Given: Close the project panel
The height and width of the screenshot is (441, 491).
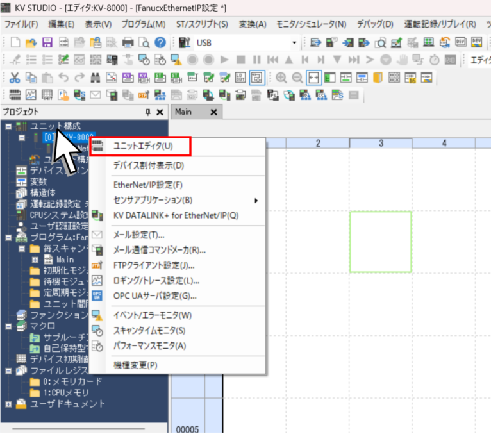Looking at the screenshot, I should [x=160, y=112].
